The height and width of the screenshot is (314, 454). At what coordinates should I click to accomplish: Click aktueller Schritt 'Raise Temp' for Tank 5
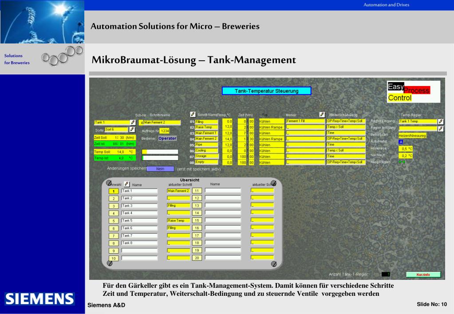(179, 220)
